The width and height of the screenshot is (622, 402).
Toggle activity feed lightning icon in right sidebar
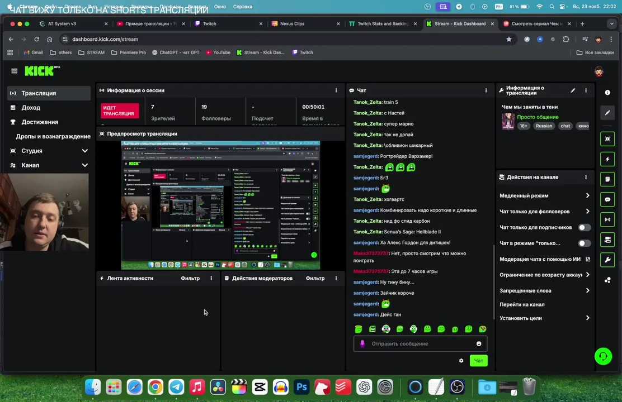(607, 159)
